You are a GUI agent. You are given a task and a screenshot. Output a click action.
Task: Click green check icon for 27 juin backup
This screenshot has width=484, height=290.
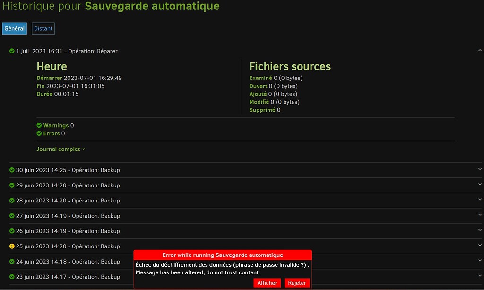tap(12, 216)
